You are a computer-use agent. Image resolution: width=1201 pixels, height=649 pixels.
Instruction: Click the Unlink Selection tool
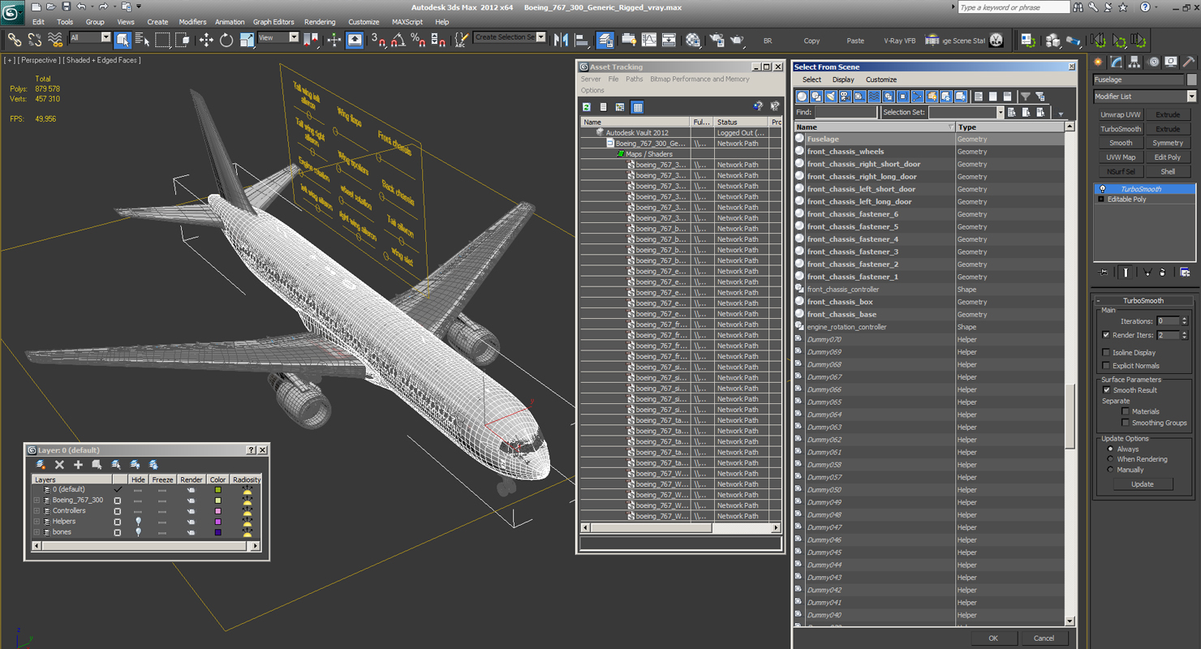coord(34,39)
